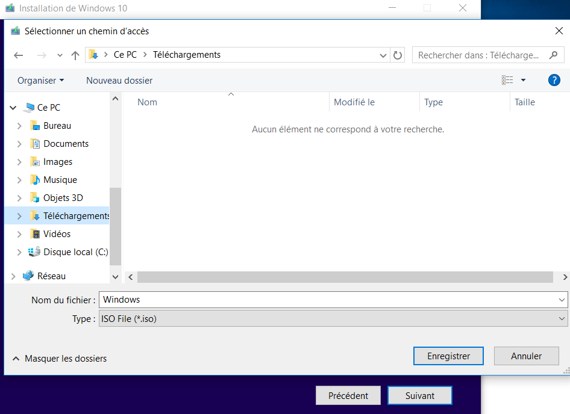Open the file name dropdown arrow
The height and width of the screenshot is (414, 570).
(562, 300)
